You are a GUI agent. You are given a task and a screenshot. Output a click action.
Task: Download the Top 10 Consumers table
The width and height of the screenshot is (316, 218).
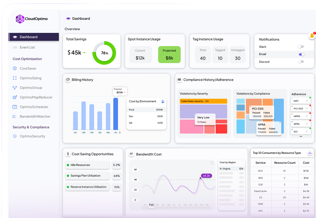point(310,153)
